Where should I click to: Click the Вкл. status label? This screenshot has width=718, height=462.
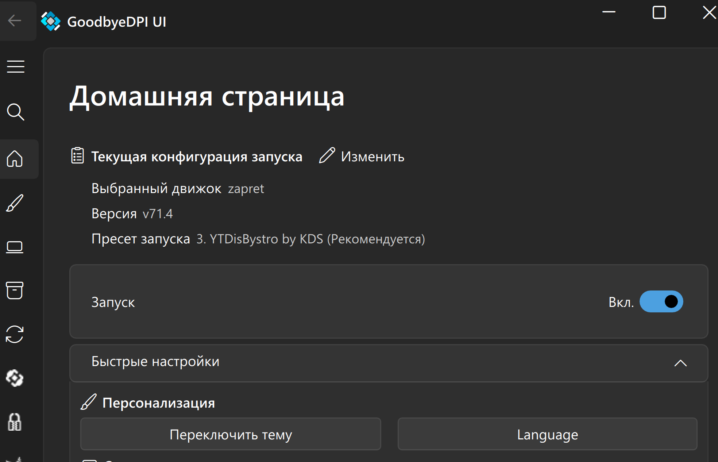tap(621, 302)
